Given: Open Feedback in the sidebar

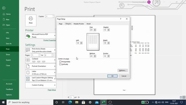Looking at the screenshot, I should pyautogui.click(x=9, y=89).
